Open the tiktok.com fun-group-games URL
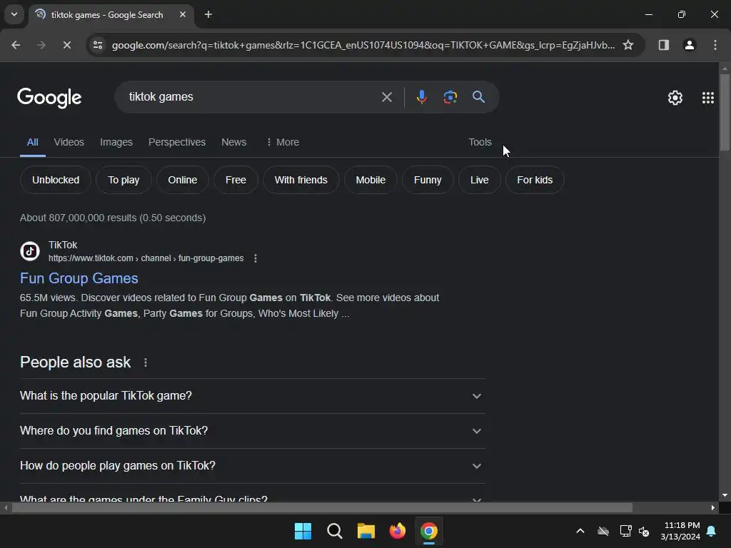 [146, 258]
